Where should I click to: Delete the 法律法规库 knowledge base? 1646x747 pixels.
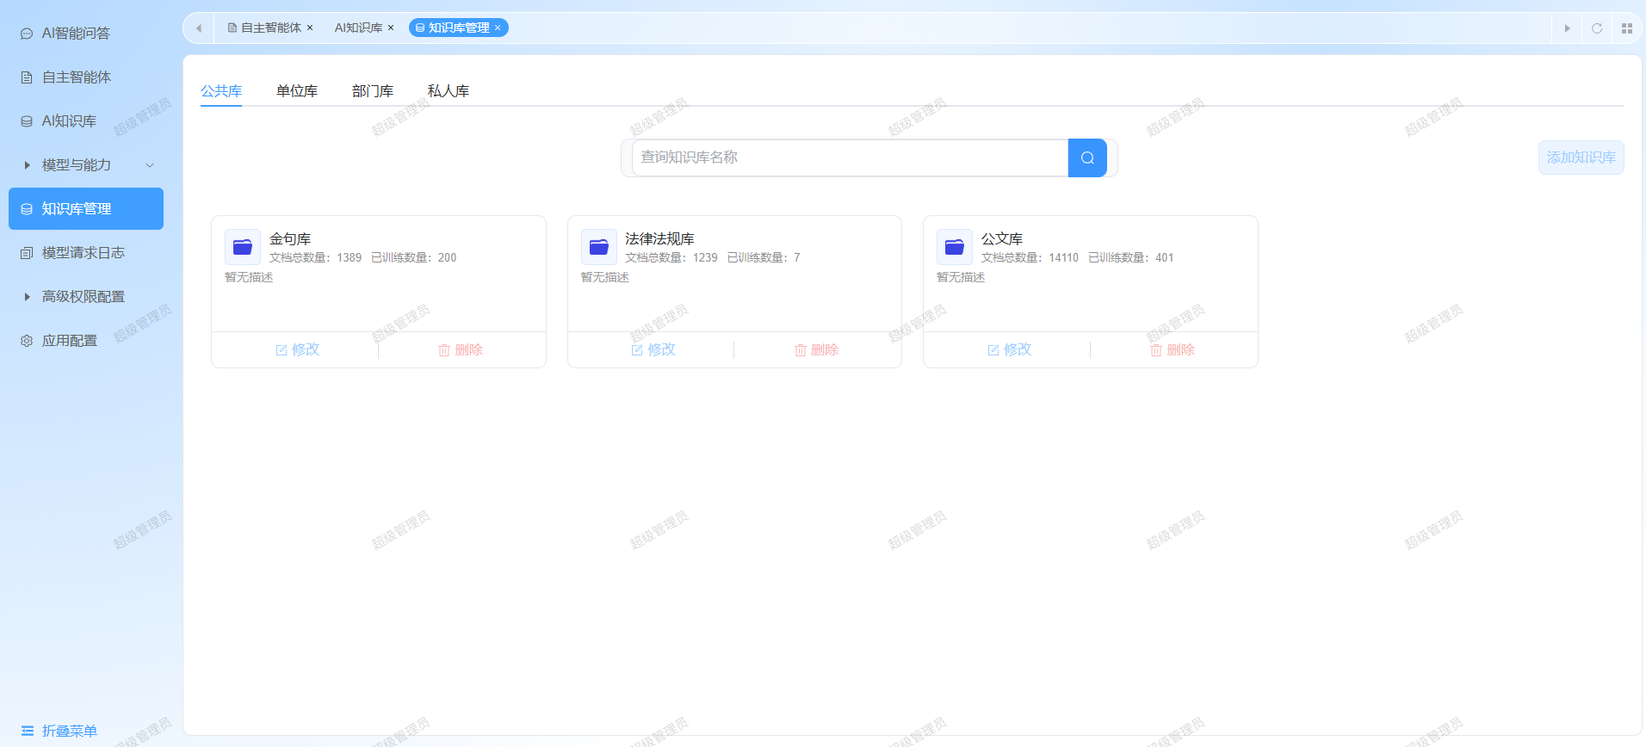click(816, 349)
